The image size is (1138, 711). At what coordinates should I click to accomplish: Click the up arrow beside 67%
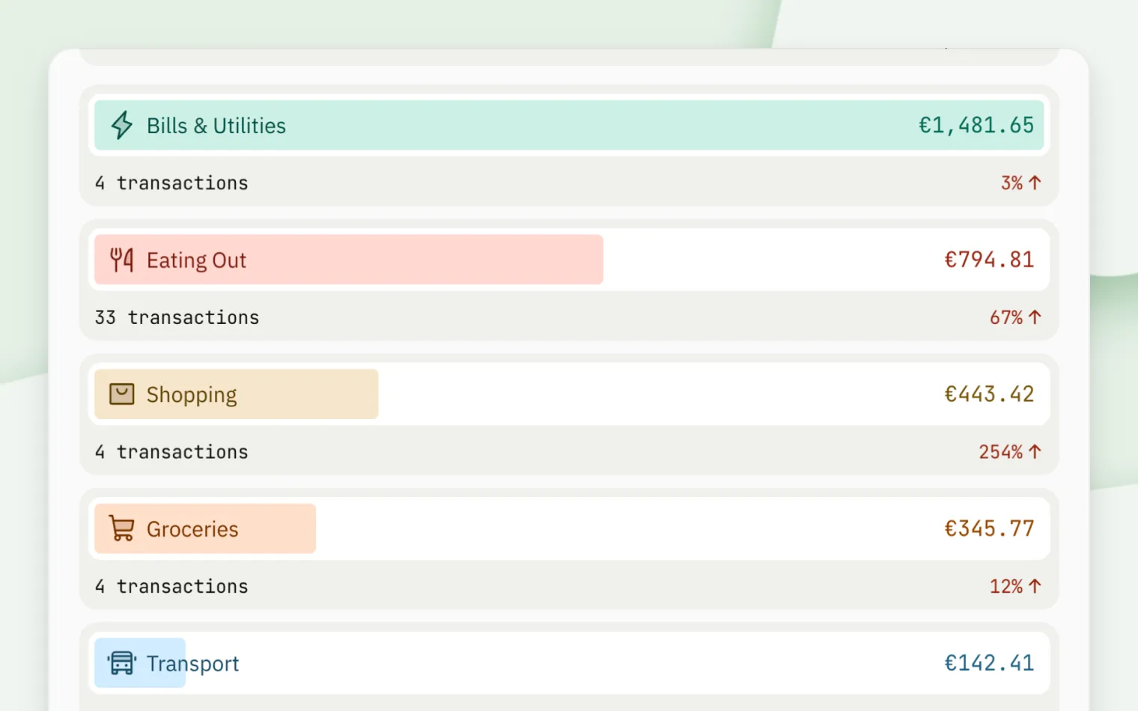pyautogui.click(x=1035, y=317)
